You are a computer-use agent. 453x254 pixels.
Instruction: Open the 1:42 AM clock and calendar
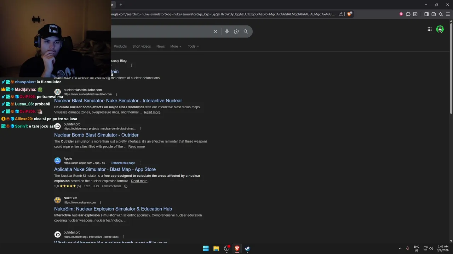point(443,248)
